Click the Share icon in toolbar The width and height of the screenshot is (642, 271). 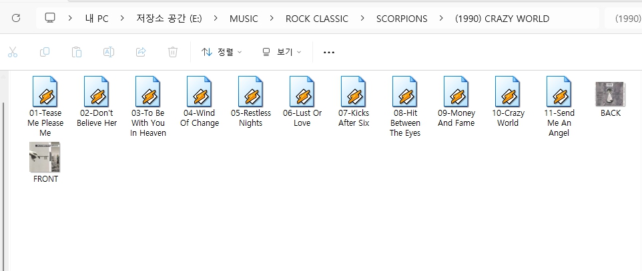point(141,52)
